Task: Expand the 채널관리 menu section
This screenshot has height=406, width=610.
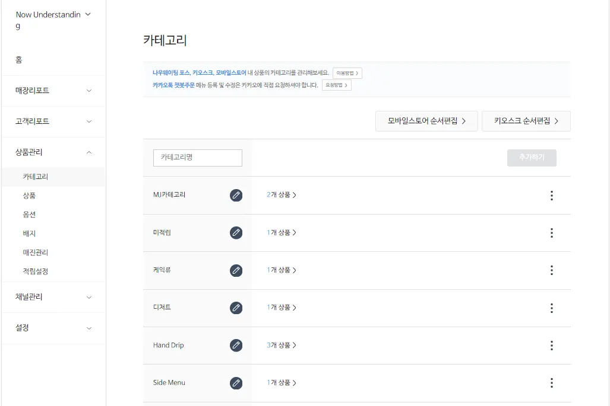Action: click(53, 297)
